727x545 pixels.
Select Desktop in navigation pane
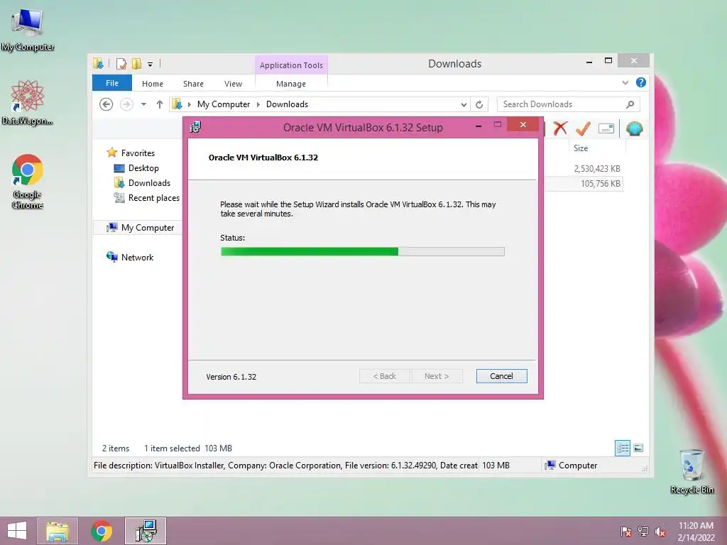click(136, 168)
